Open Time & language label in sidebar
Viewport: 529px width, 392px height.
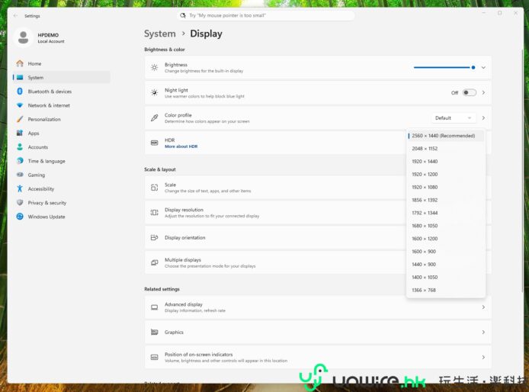[46, 161]
